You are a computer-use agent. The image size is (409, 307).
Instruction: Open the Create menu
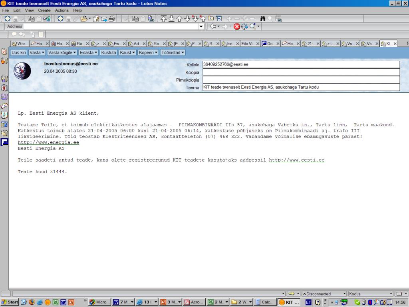tap(44, 10)
